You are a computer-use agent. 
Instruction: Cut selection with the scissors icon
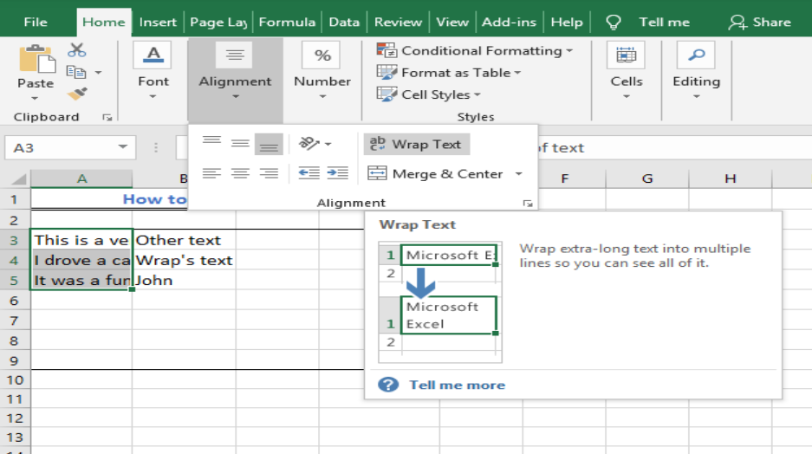click(x=76, y=50)
